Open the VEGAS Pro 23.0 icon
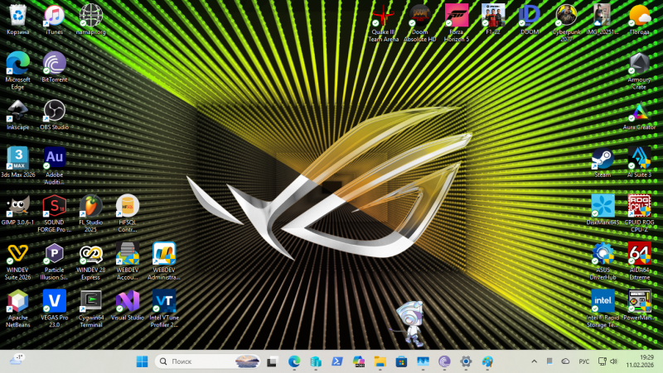663x373 pixels. click(55, 301)
